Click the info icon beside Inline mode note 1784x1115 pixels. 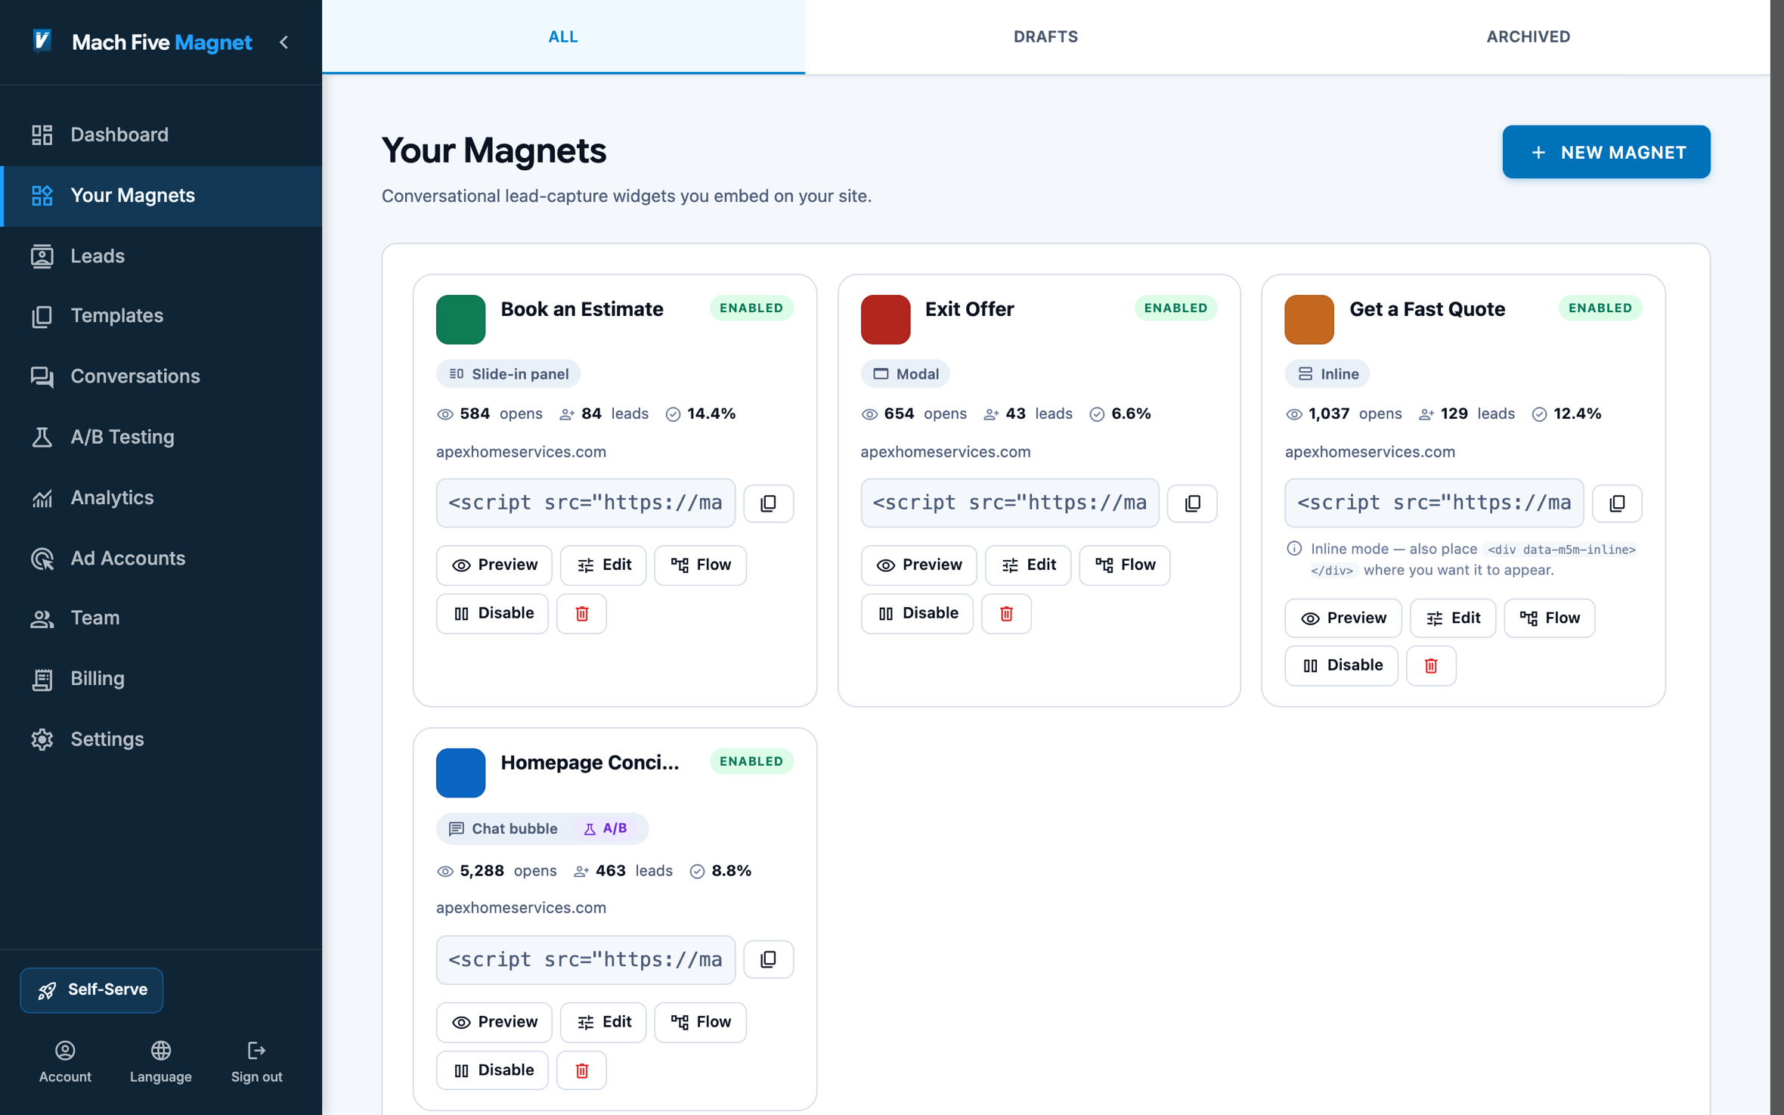pyautogui.click(x=1294, y=550)
